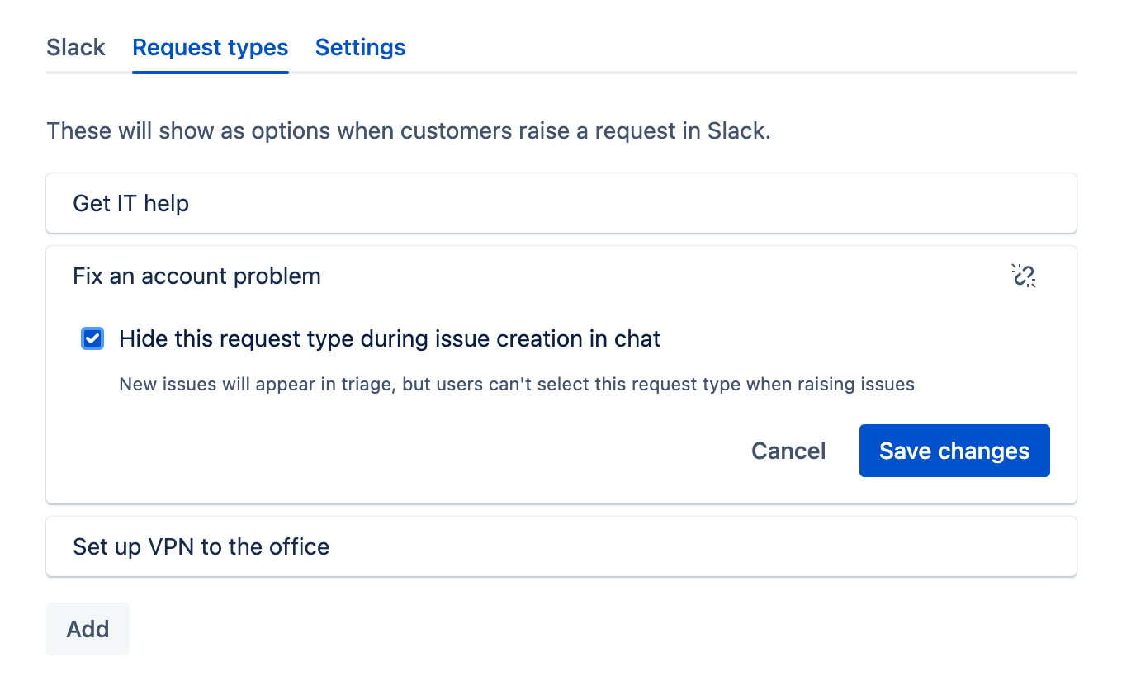Open the Settings tab

click(360, 47)
